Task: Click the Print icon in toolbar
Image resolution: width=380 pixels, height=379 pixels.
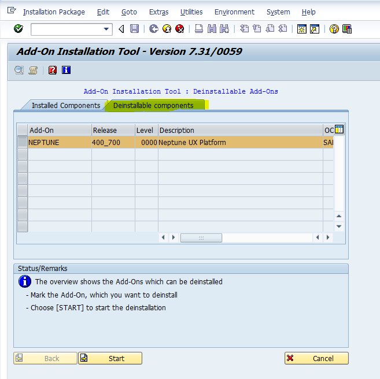Action: (x=198, y=29)
